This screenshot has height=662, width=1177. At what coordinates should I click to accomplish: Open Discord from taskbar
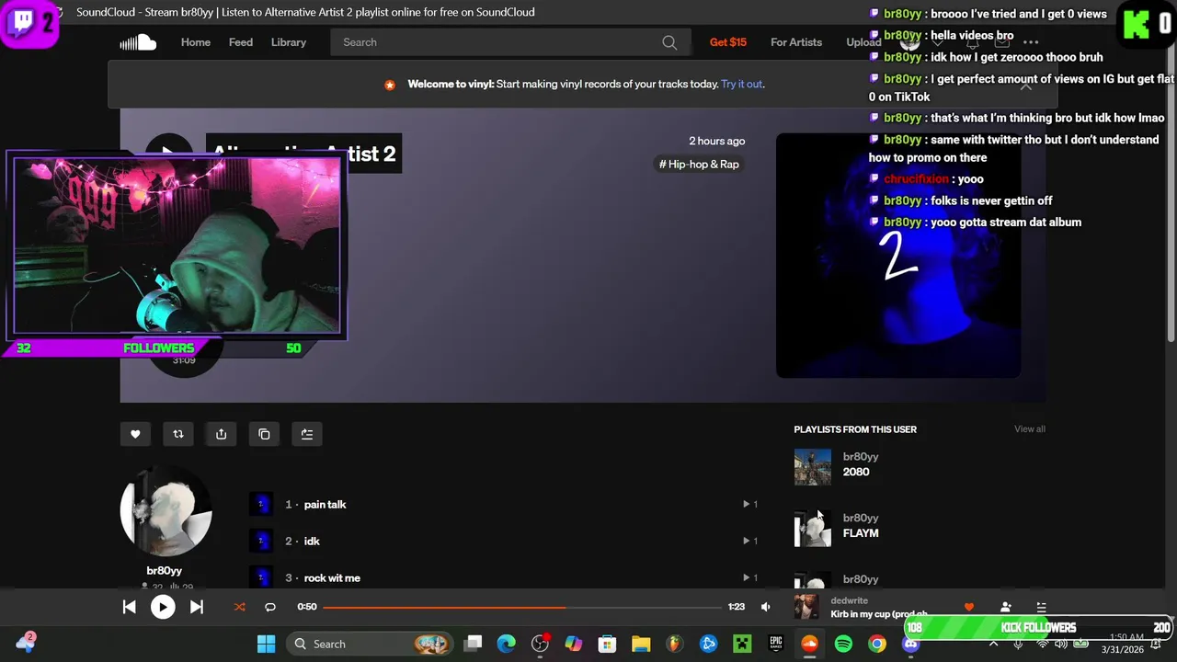pyautogui.click(x=910, y=644)
